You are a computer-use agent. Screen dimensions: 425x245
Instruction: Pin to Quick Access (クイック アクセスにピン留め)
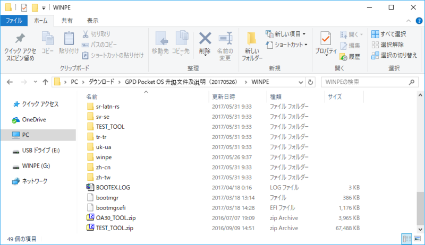20,47
